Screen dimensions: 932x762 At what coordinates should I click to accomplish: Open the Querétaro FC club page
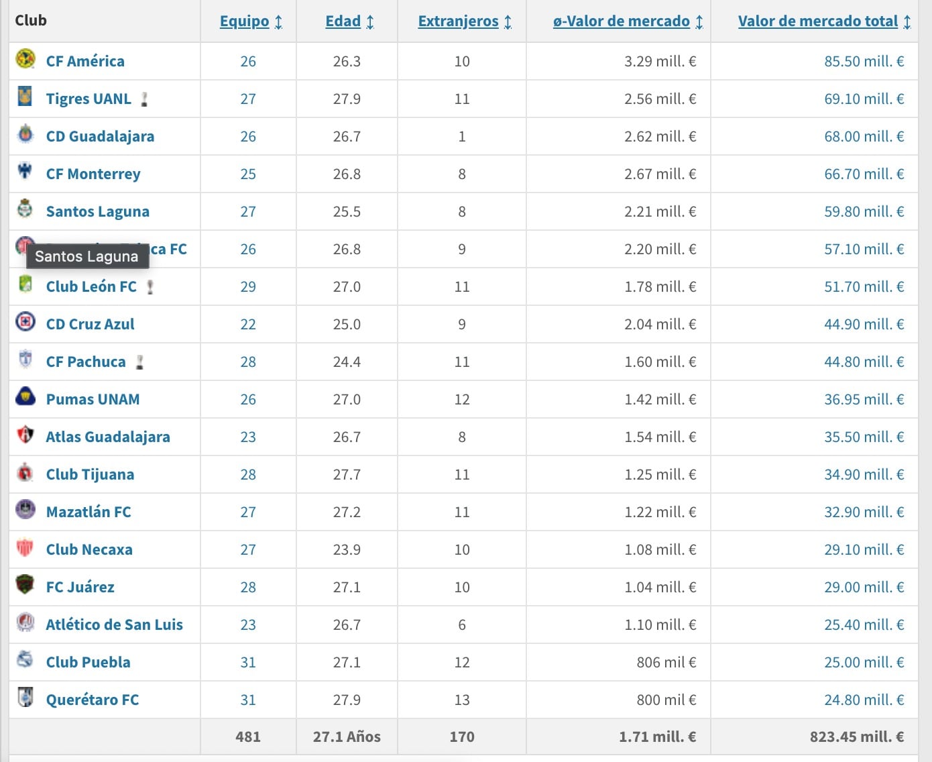(x=93, y=700)
